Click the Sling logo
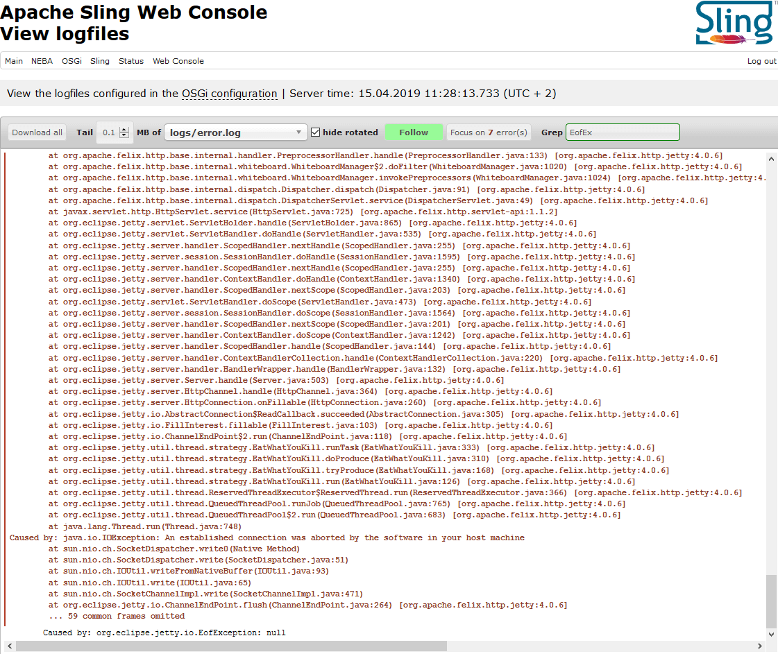The width and height of the screenshot is (778, 654). [734, 24]
